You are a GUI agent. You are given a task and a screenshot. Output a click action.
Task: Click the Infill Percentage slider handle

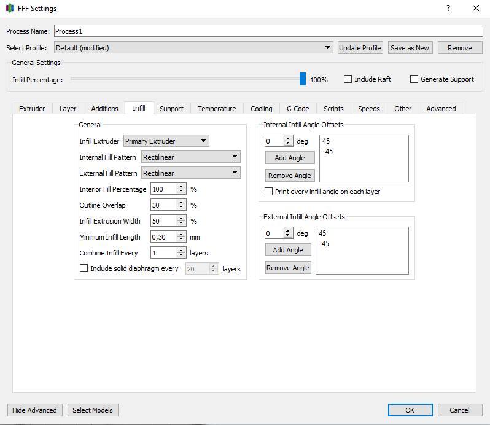point(303,79)
